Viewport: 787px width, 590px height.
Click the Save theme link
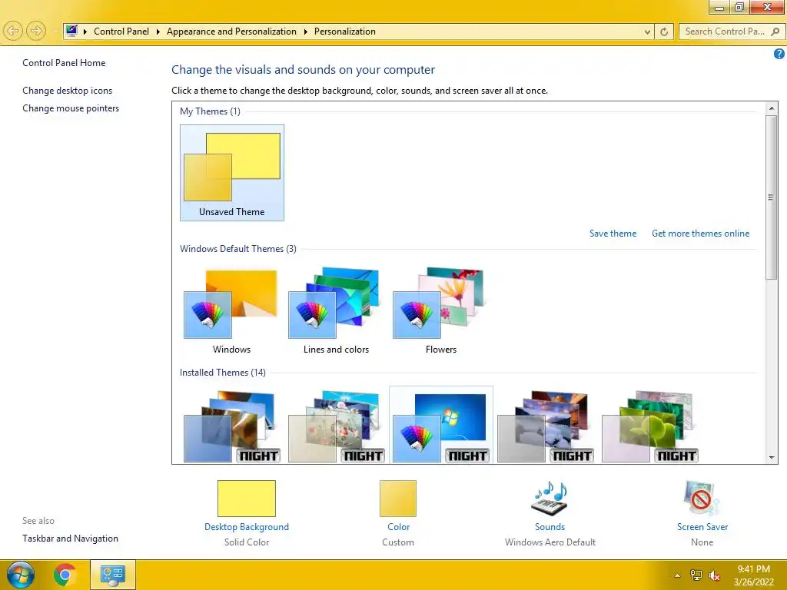click(613, 234)
